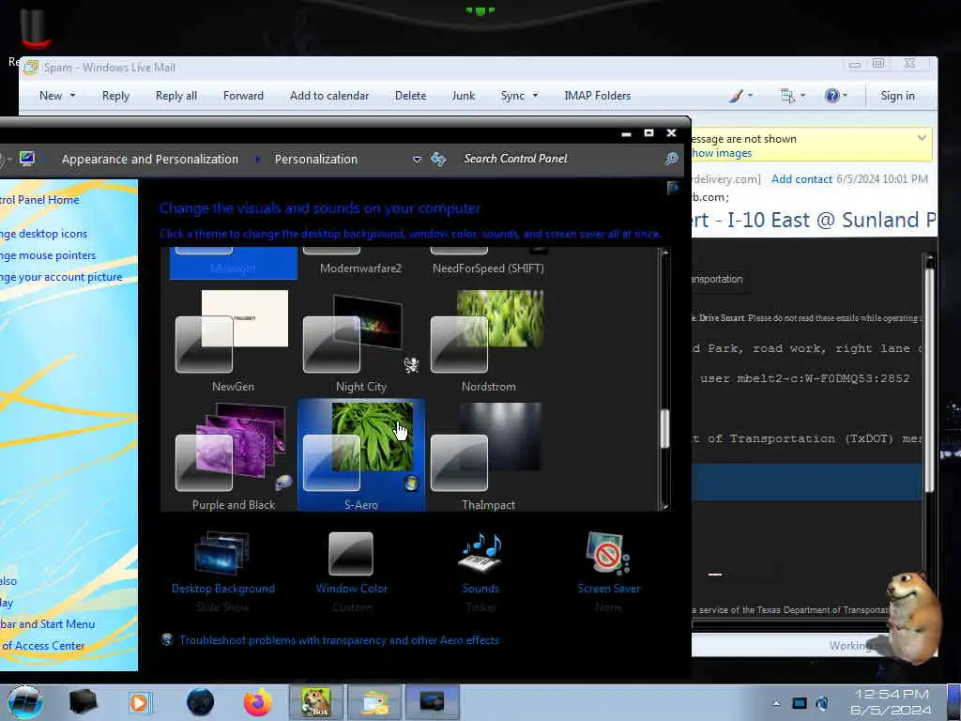Click the email body vertical scrollbar
This screenshot has height=721, width=961.
(x=929, y=380)
